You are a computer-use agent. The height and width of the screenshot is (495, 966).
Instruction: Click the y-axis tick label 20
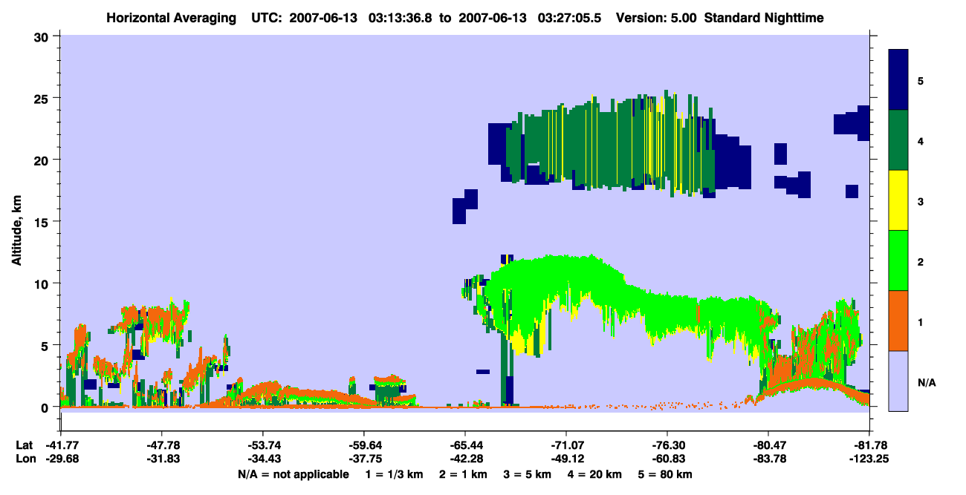pos(42,160)
